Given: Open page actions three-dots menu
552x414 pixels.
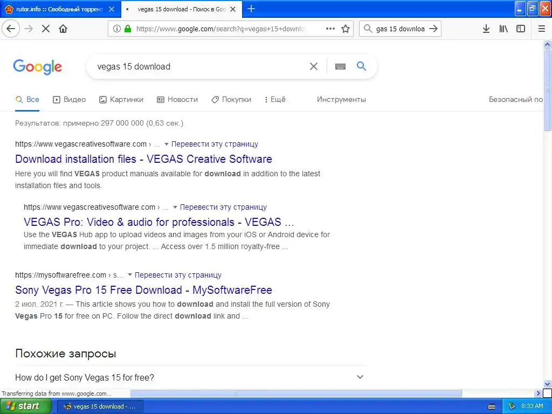Looking at the screenshot, I should pyautogui.click(x=330, y=29).
